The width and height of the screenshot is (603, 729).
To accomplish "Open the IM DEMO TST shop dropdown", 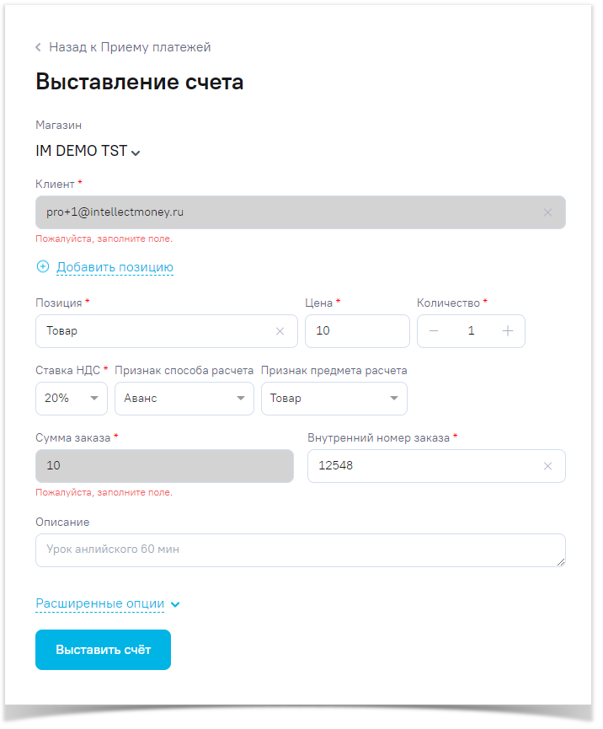I will tap(88, 152).
